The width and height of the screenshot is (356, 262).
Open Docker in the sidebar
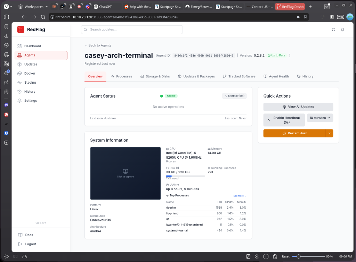(x=41, y=74)
